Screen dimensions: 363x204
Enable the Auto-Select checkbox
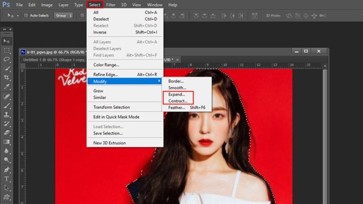26,16
